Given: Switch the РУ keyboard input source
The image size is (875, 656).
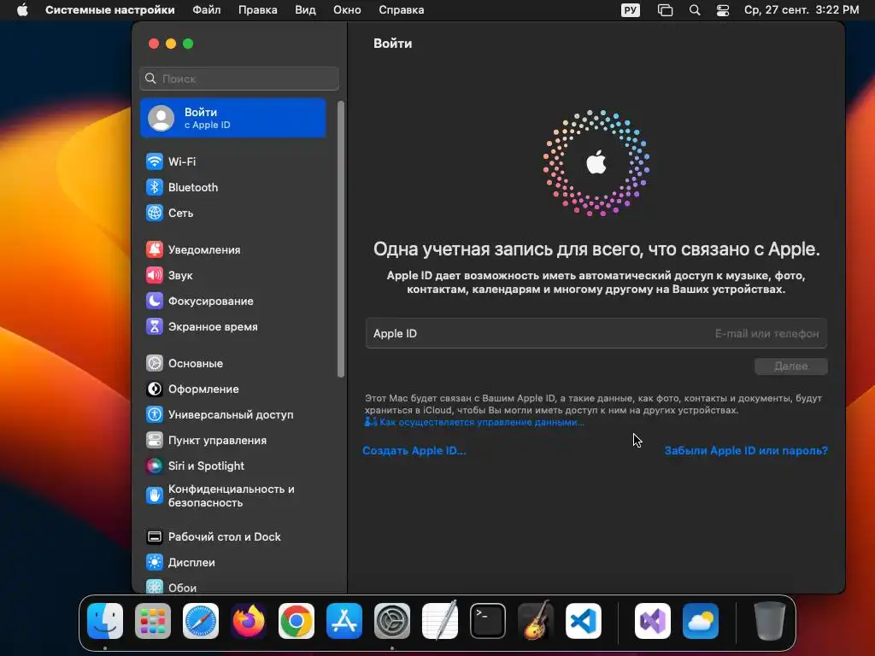Looking at the screenshot, I should [x=631, y=10].
